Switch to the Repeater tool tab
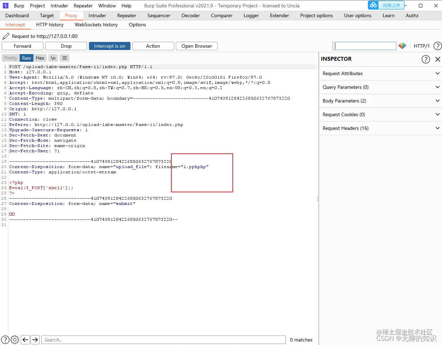 [x=127, y=15]
